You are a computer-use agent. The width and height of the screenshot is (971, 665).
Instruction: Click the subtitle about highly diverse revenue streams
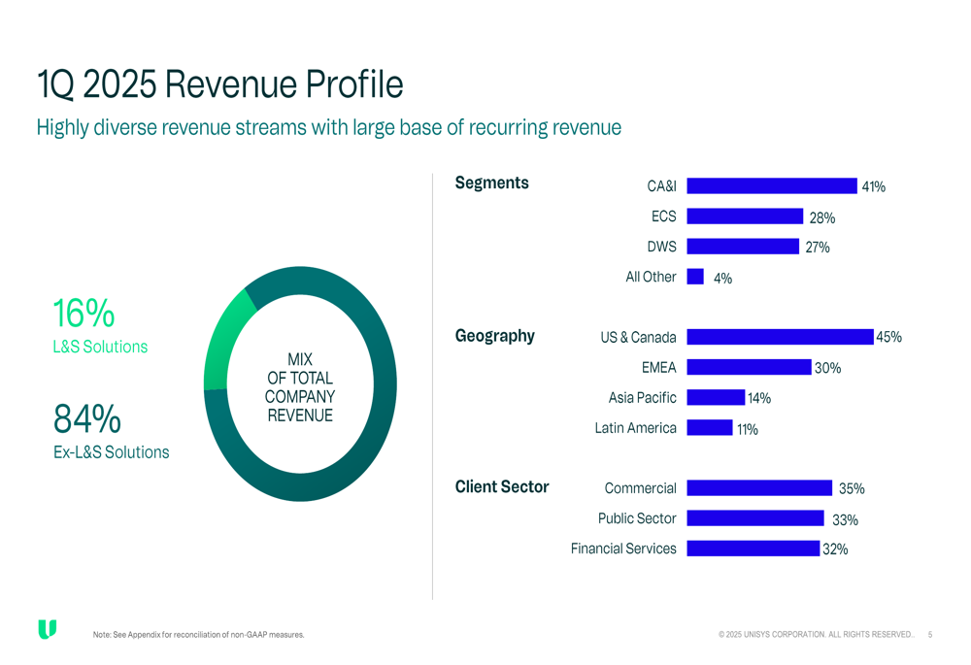[x=329, y=127]
